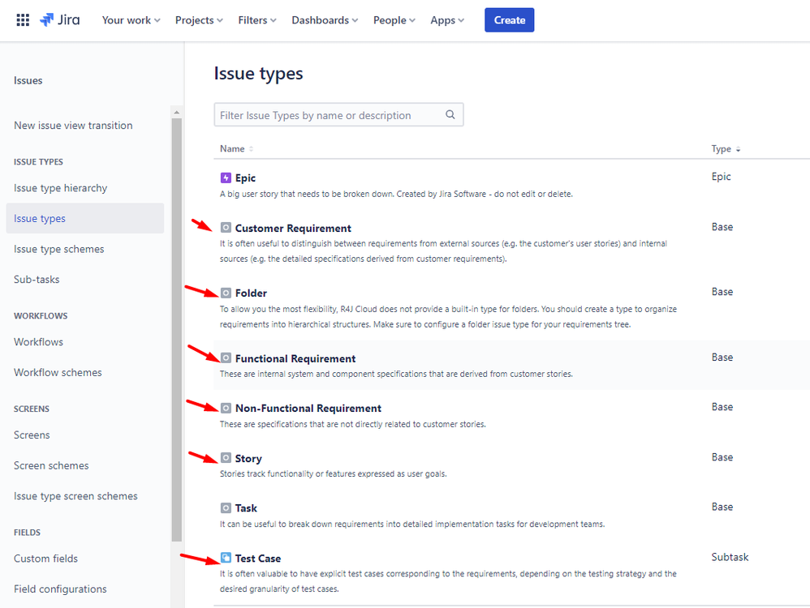Image resolution: width=810 pixels, height=608 pixels.
Task: Open Custom fields in sidebar
Action: (x=46, y=559)
